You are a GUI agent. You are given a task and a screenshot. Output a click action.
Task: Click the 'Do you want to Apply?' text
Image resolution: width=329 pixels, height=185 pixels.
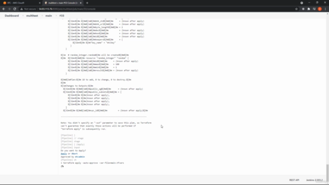(73, 151)
